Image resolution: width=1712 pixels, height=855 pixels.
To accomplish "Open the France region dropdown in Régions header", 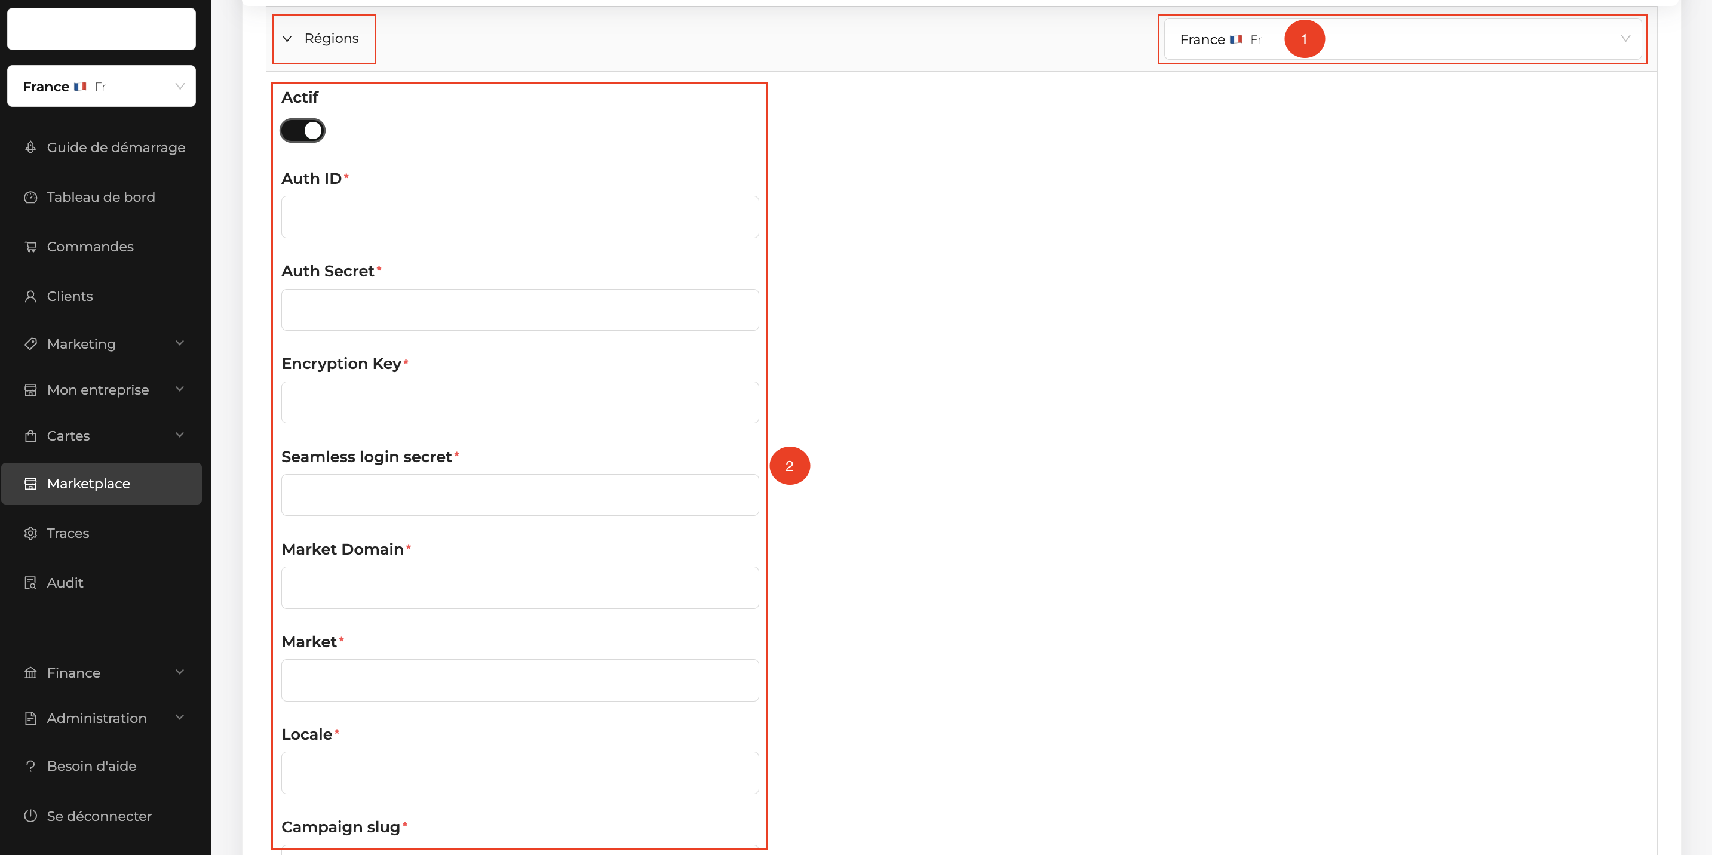I will pos(1403,39).
